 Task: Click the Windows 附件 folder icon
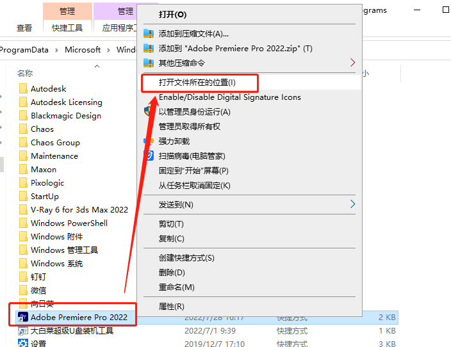[x=23, y=237]
